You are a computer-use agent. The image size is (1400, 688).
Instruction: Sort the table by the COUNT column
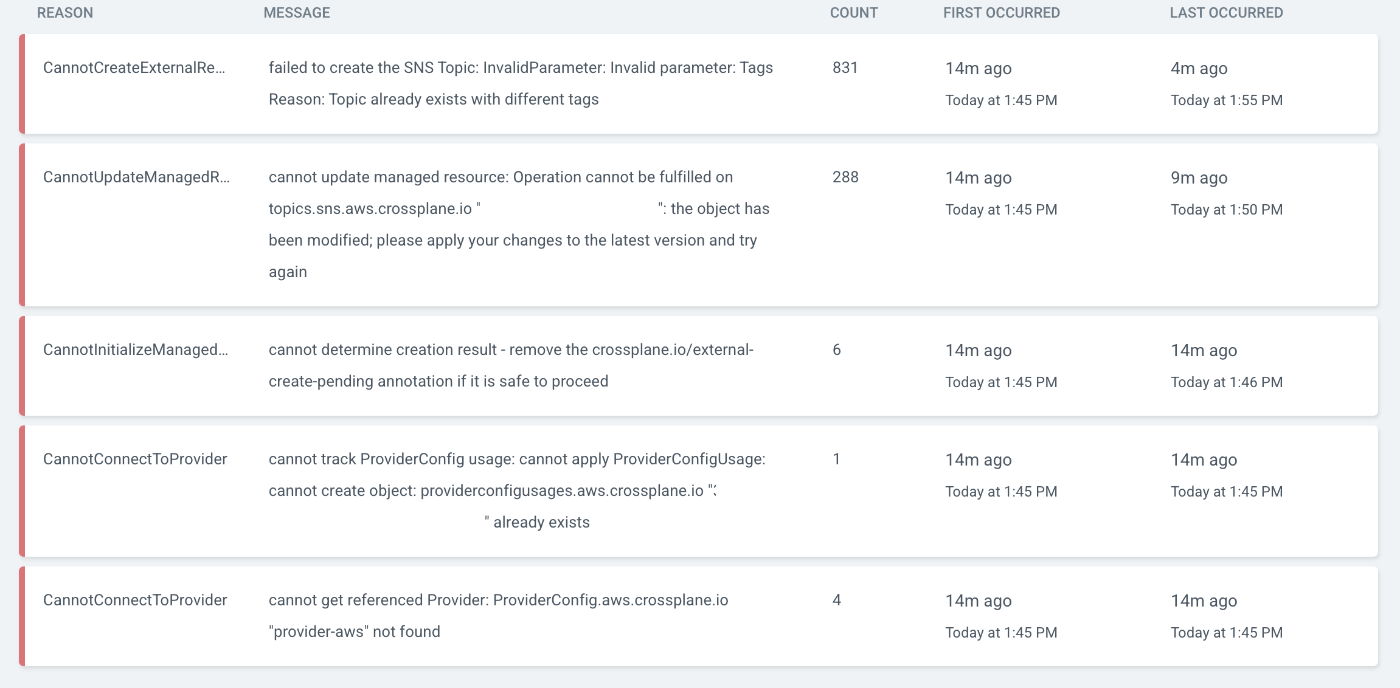pos(854,12)
